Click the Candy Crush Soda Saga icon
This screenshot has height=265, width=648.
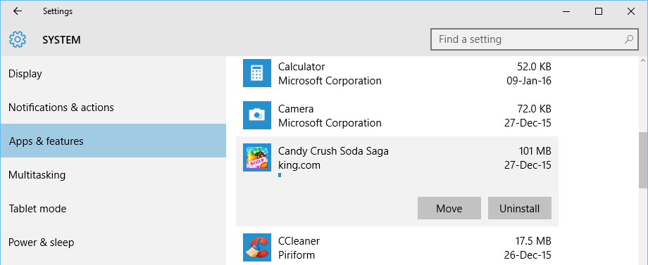[x=257, y=157]
